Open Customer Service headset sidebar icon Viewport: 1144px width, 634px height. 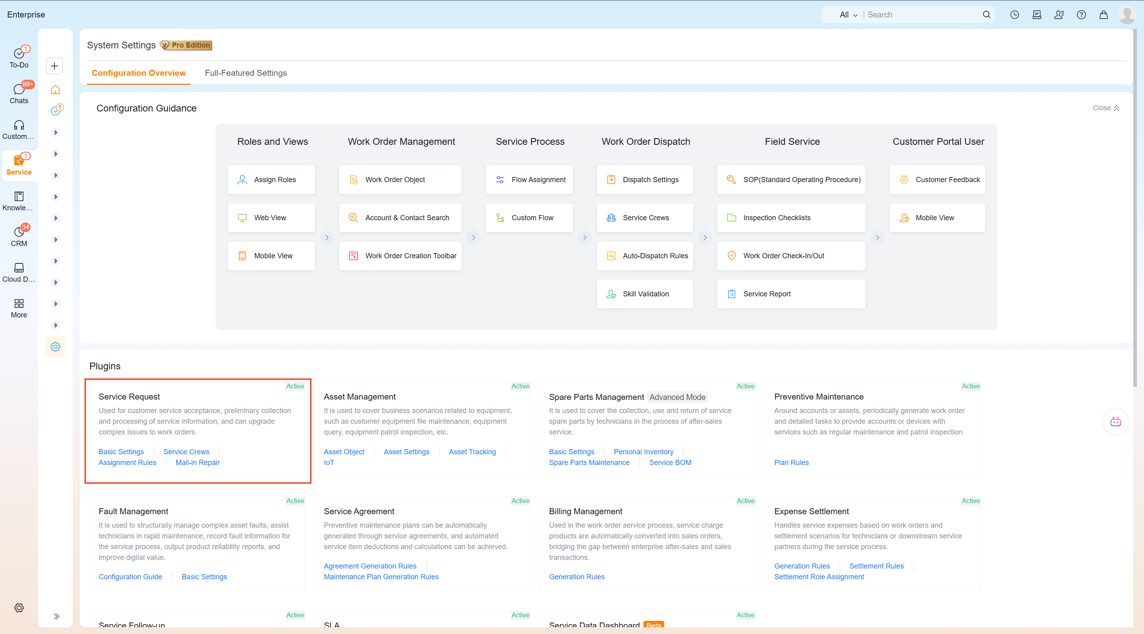point(19,130)
